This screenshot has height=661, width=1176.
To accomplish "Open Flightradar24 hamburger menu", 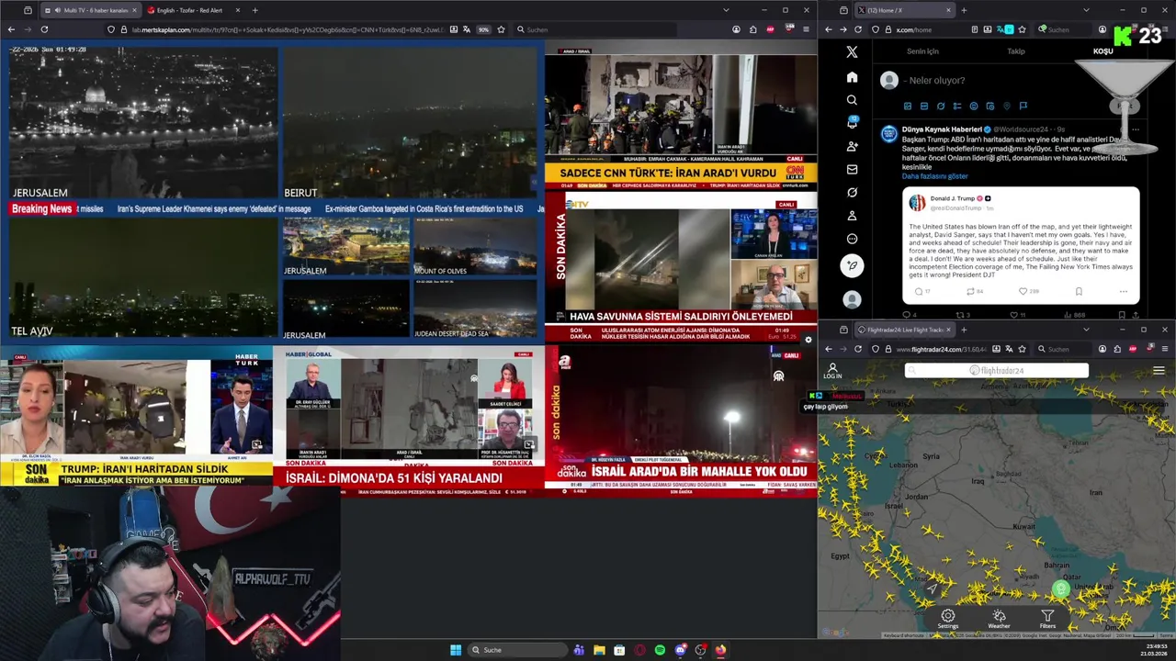I will point(1159,371).
